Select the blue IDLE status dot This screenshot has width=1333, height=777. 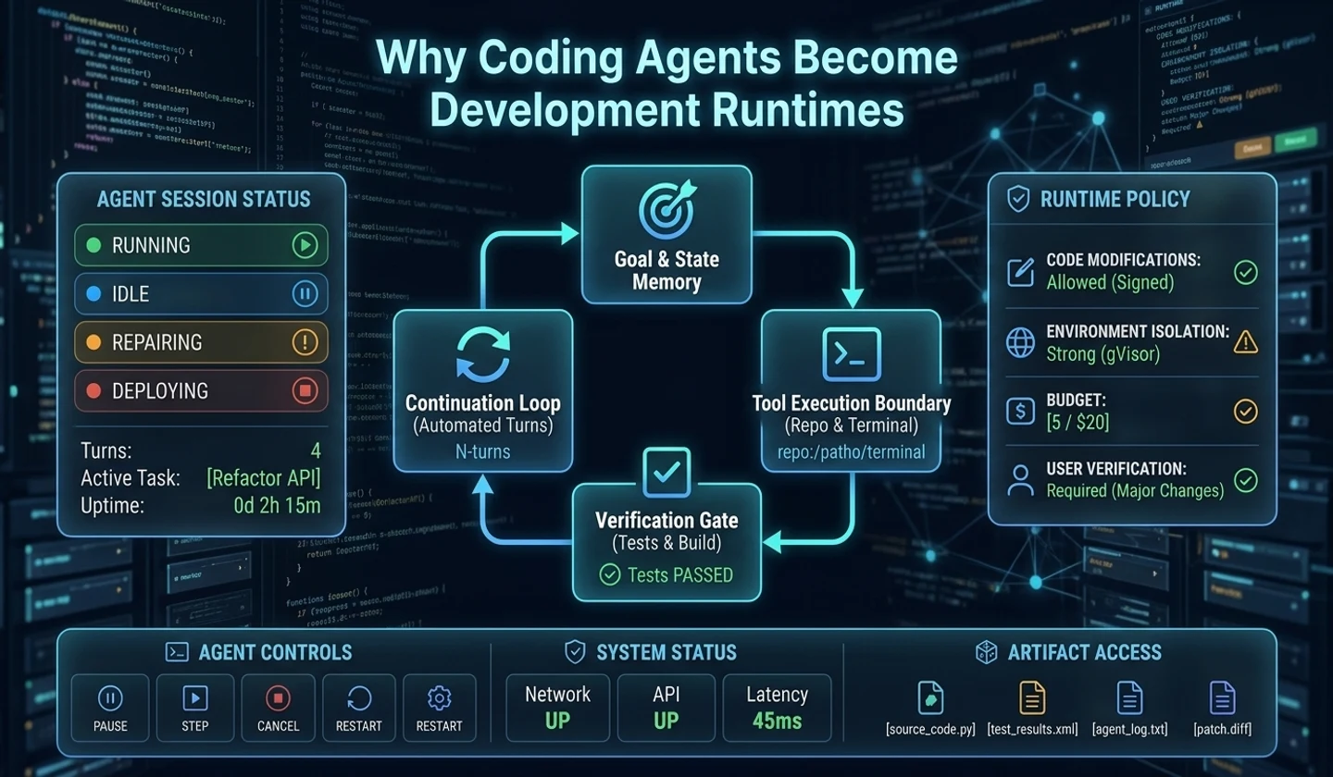(93, 294)
